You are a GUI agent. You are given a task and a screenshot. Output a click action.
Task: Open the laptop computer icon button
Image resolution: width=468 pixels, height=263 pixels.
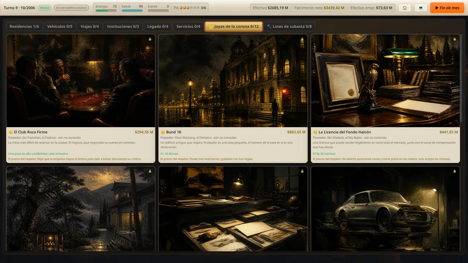click(421, 8)
